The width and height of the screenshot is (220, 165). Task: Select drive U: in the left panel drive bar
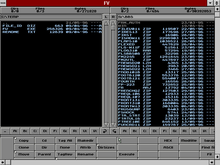(x=85, y=131)
